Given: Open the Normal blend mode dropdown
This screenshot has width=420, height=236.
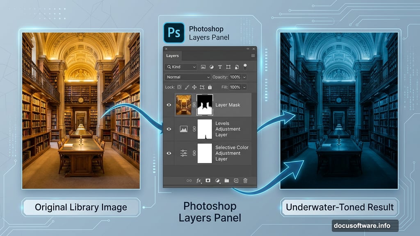Looking at the screenshot, I should [x=187, y=77].
